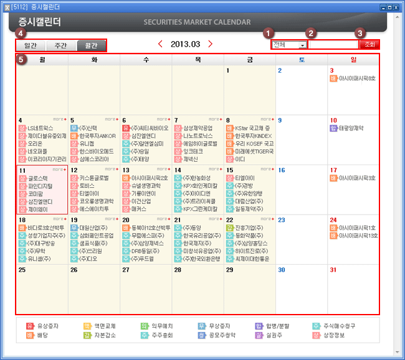Screen dimensions: 405x360
Task: Click the 공모주청약 legend icon
Action: tap(202, 336)
